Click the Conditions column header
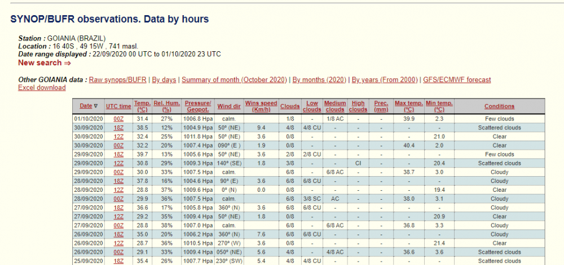 point(499,106)
